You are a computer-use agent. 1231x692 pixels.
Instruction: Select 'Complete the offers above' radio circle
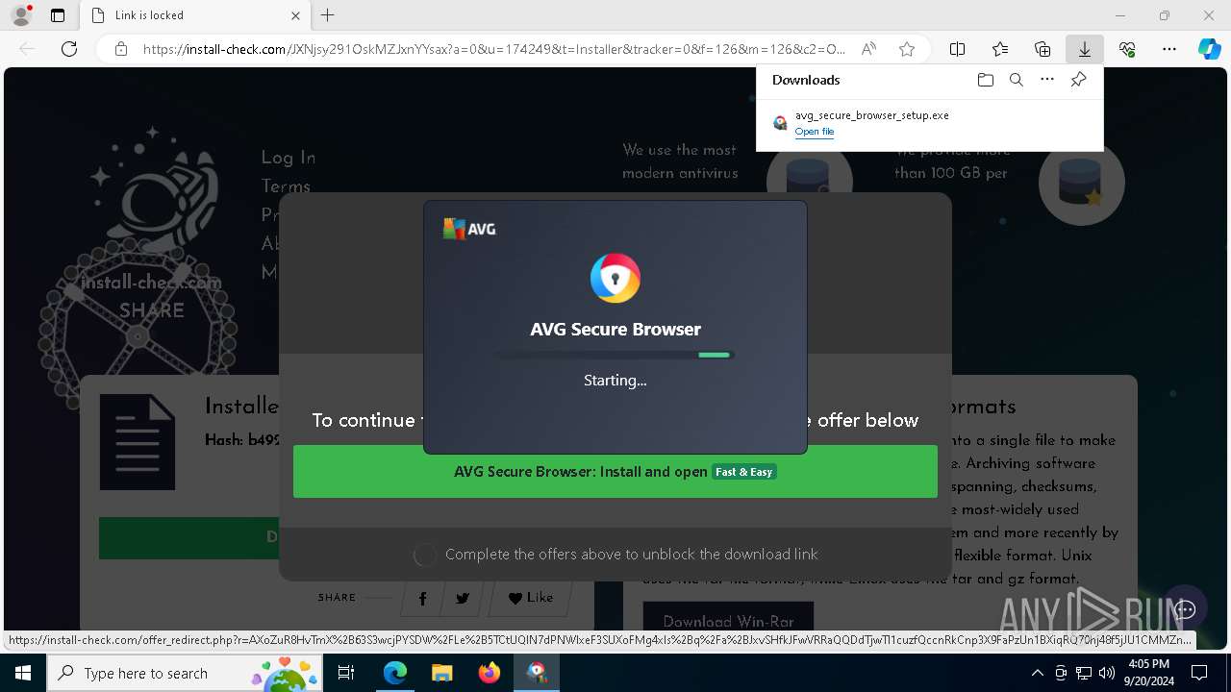(x=425, y=556)
